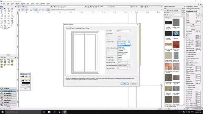Click OK in Window Settings dialog
Viewport: 203px width, 114px height.
[124, 84]
